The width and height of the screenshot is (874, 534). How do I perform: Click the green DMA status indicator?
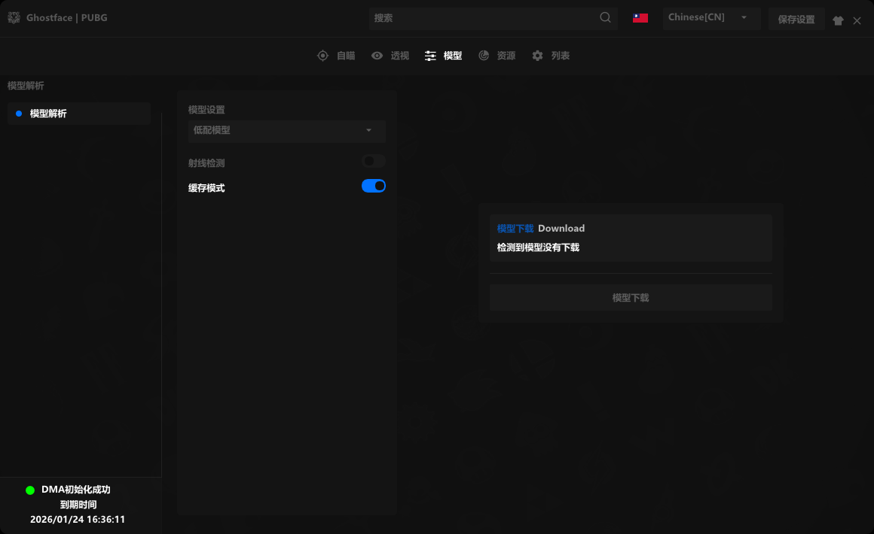pos(30,490)
